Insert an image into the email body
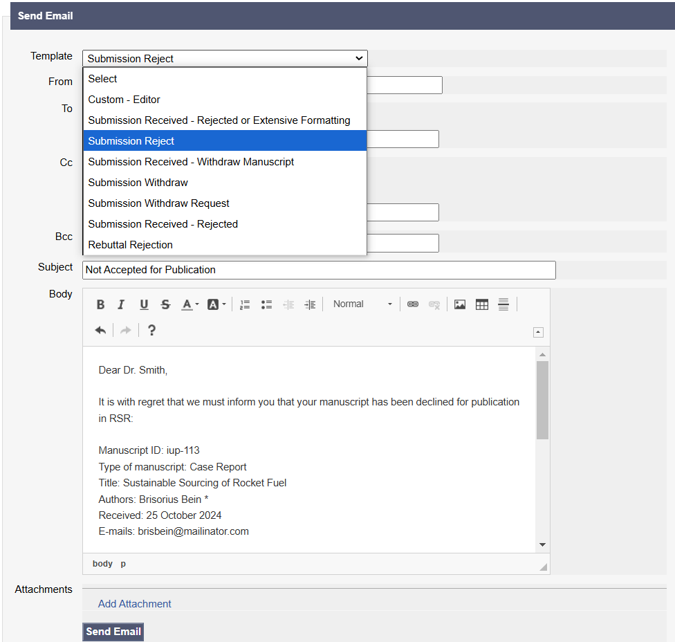Image resolution: width=675 pixels, height=642 pixels. coord(460,304)
